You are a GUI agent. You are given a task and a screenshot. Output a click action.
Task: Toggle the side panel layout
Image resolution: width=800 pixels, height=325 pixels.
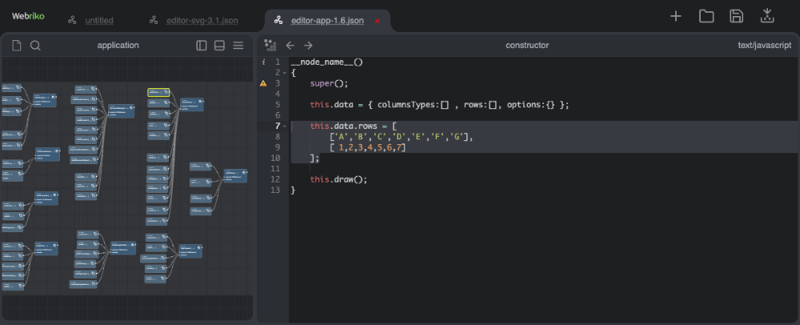(202, 46)
